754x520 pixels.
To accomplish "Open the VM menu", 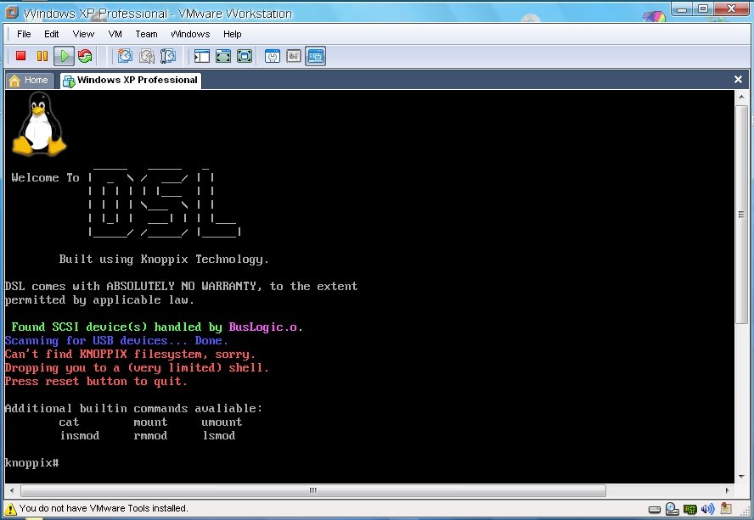I will (115, 34).
